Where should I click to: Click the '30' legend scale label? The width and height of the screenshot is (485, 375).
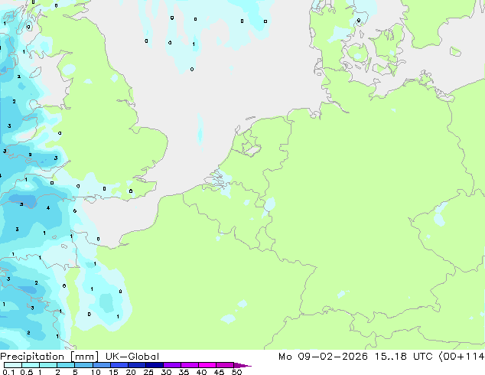(166, 372)
